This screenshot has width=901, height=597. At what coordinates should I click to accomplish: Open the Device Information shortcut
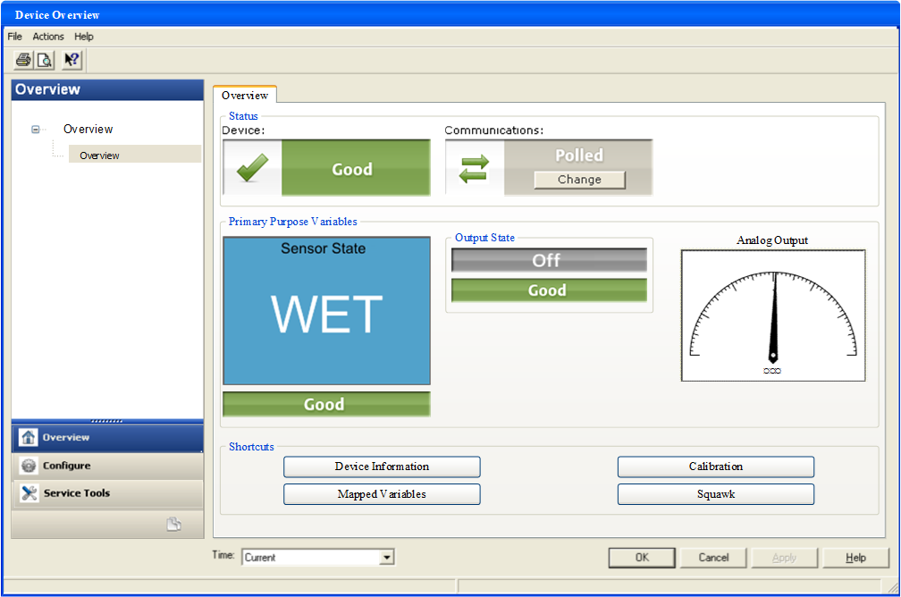coord(382,467)
